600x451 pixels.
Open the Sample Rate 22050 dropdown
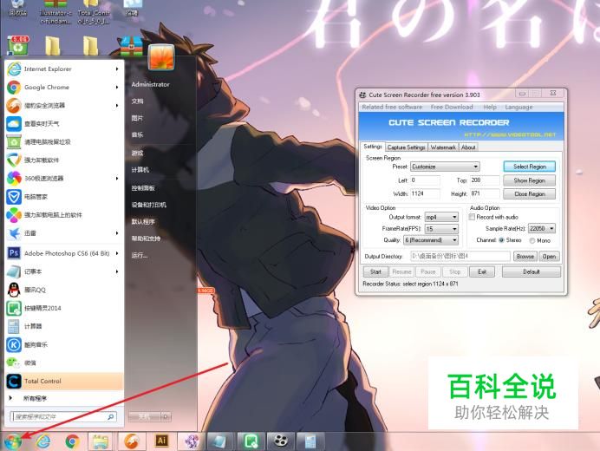542,229
